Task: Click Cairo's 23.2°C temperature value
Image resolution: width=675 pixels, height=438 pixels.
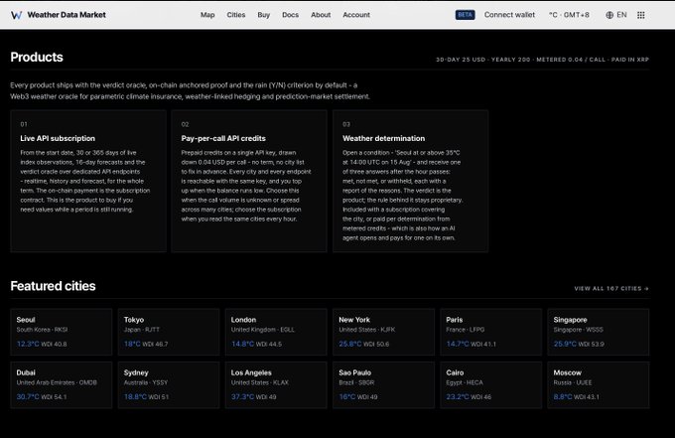Action: click(x=458, y=396)
